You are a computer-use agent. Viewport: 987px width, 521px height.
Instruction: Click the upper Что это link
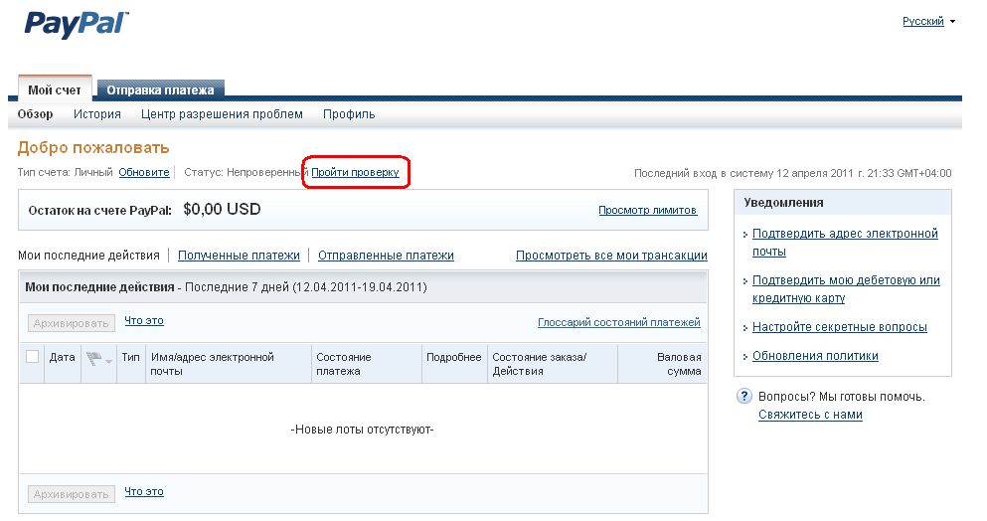click(144, 320)
